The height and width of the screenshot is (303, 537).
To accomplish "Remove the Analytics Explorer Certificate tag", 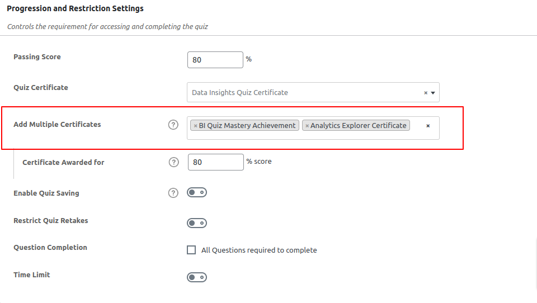I will point(307,126).
